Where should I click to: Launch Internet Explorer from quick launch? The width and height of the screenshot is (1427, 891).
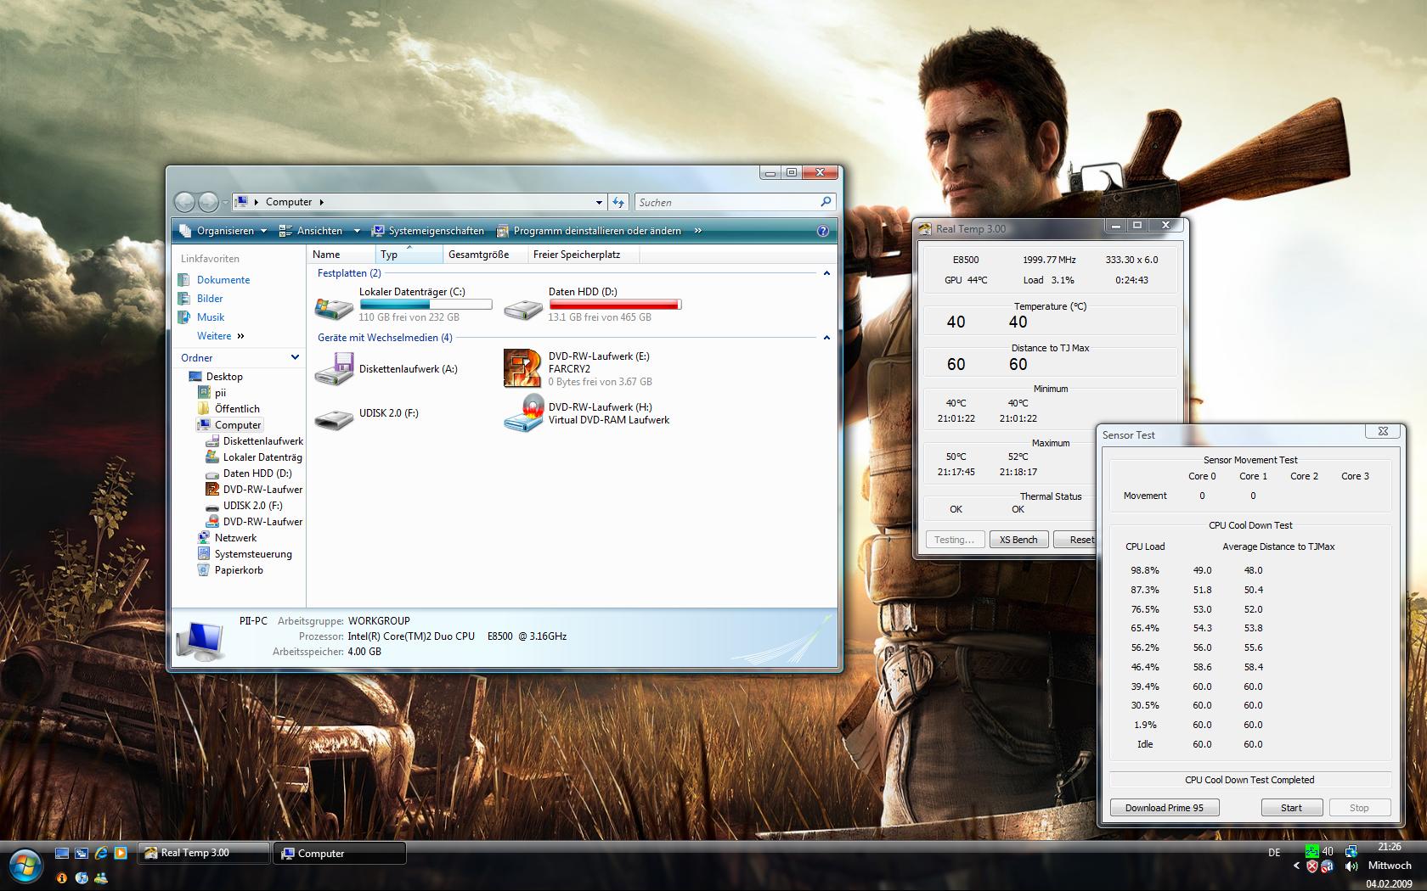point(101,853)
